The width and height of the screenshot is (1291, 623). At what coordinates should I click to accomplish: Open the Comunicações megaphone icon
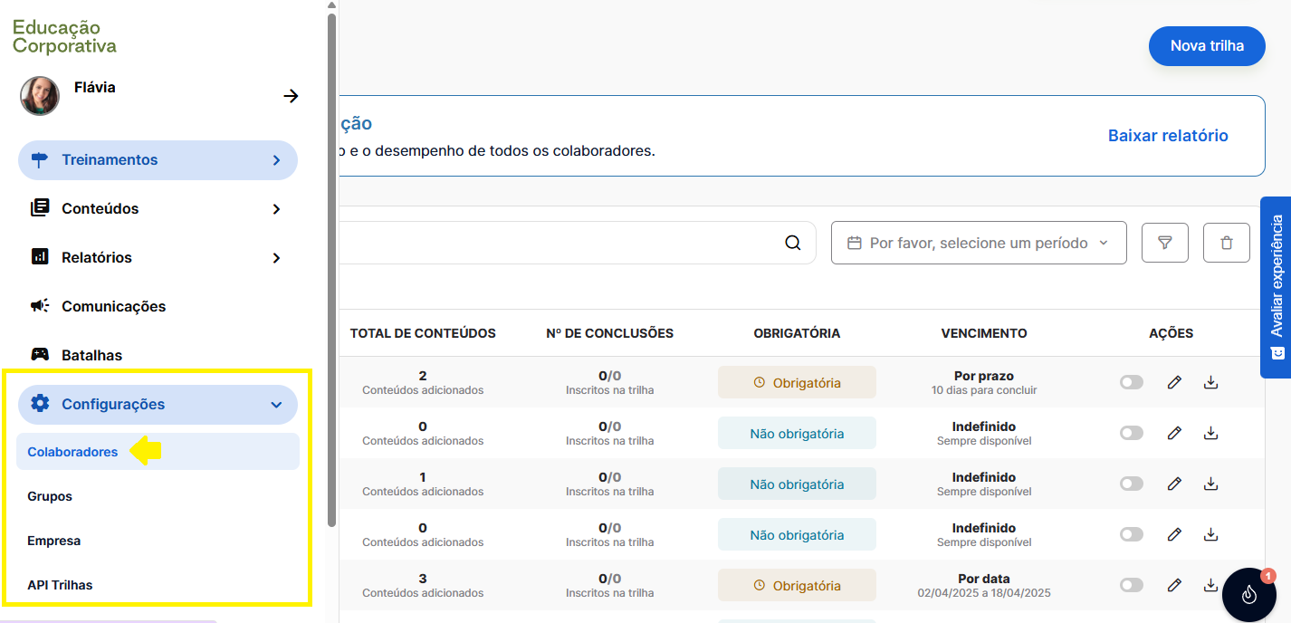[40, 306]
